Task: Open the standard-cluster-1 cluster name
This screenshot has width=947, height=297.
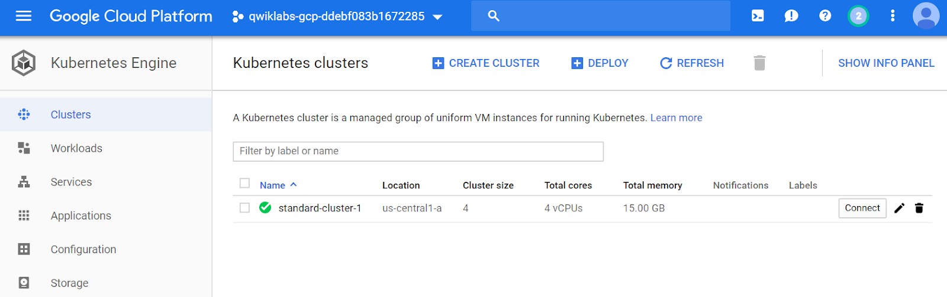Action: point(320,208)
